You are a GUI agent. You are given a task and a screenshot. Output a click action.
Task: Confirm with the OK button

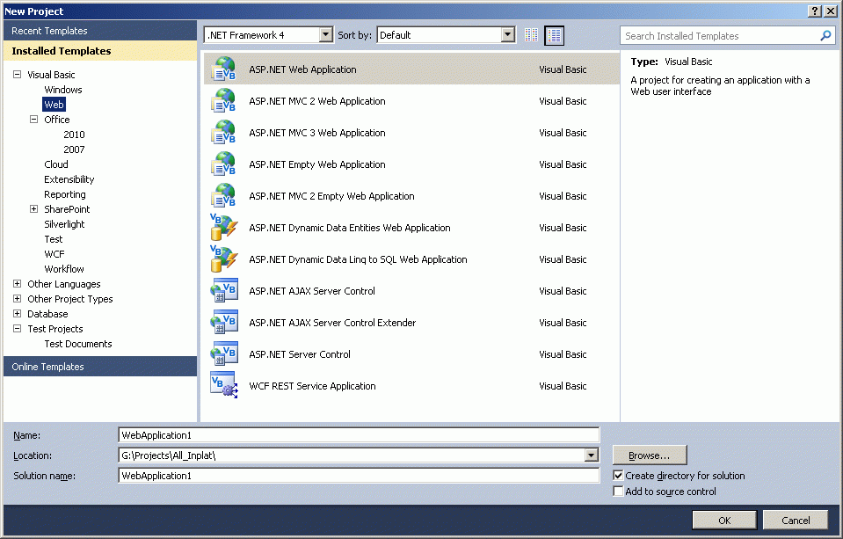coord(724,521)
